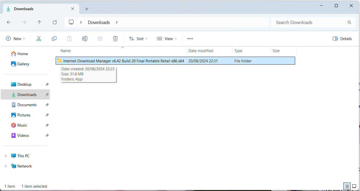Maximize the File Explorer window
The height and width of the screenshot is (191, 360).
(x=336, y=6)
